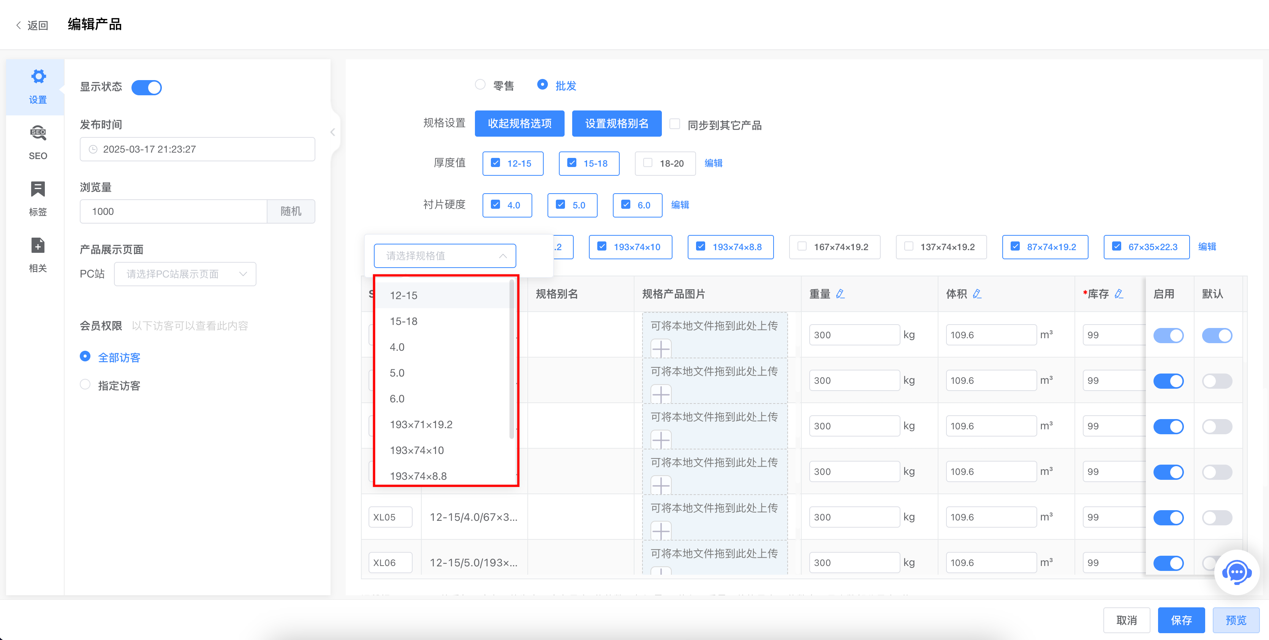Uncheck the 87×74×19.2 size checkbox
Image resolution: width=1269 pixels, height=640 pixels.
point(1015,246)
